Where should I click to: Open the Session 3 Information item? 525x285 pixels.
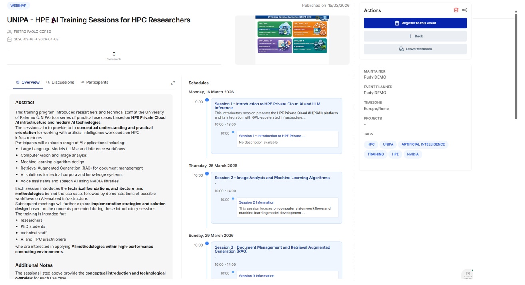257,276
